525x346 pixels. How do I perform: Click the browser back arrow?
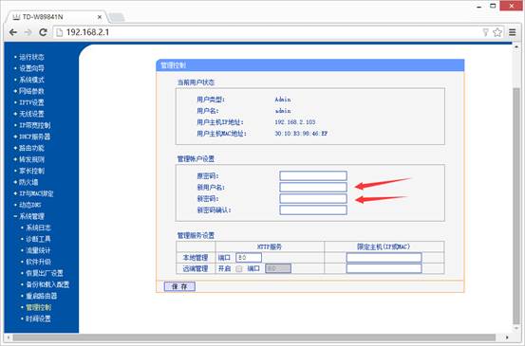(x=13, y=32)
